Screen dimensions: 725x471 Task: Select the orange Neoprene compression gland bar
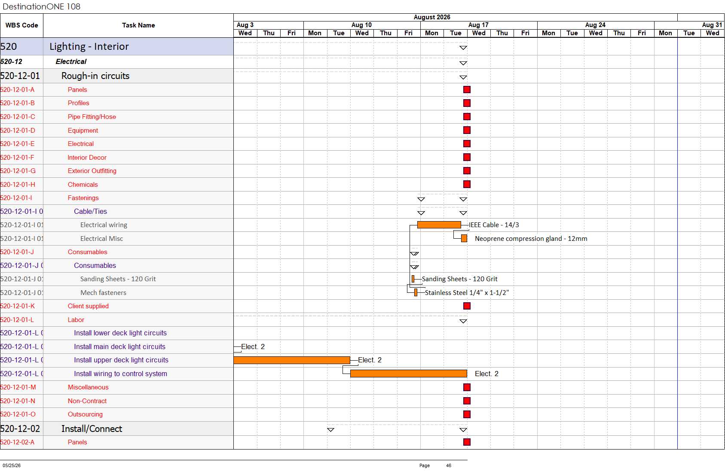464,238
